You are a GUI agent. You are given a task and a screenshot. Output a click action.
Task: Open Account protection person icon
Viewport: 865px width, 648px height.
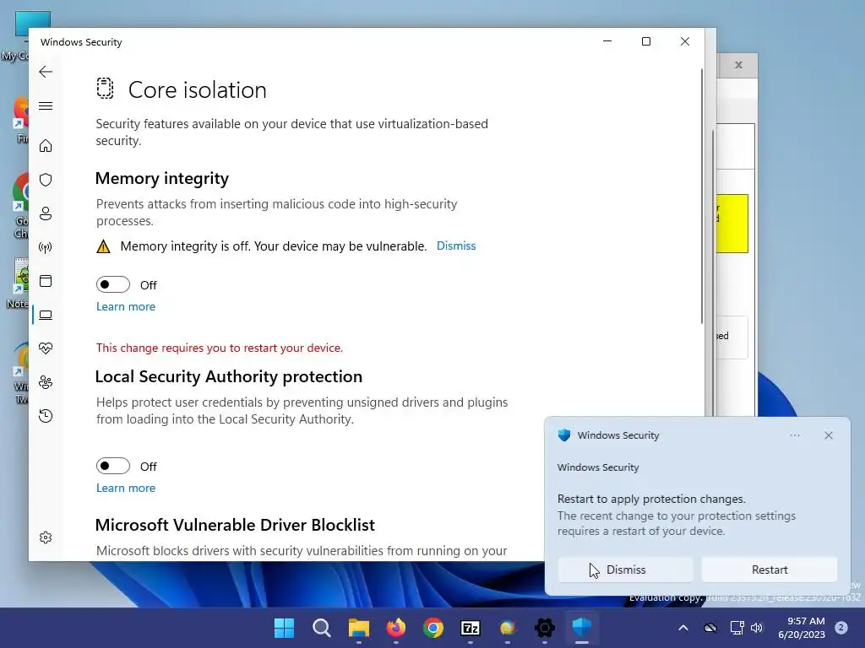46,213
